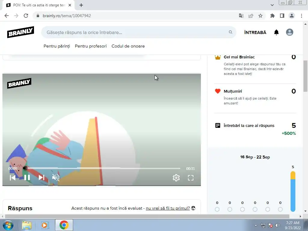Go forward in browser history
The width and height of the screenshot is (308, 231).
point(16,16)
